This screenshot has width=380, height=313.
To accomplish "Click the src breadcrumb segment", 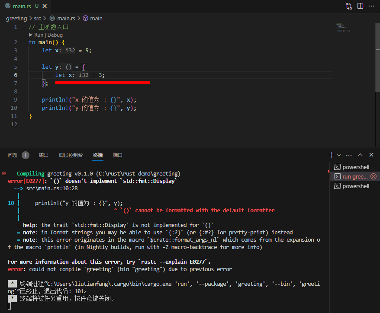I will [37, 19].
